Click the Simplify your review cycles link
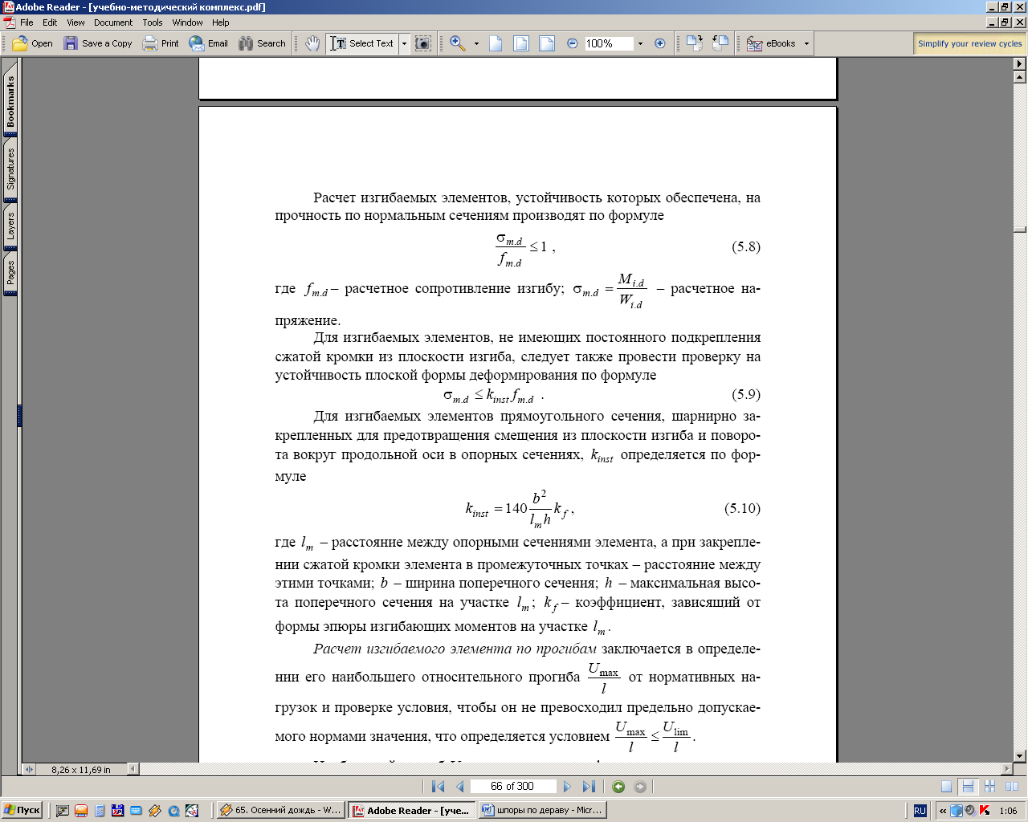This screenshot has width=1028, height=822. [969, 43]
